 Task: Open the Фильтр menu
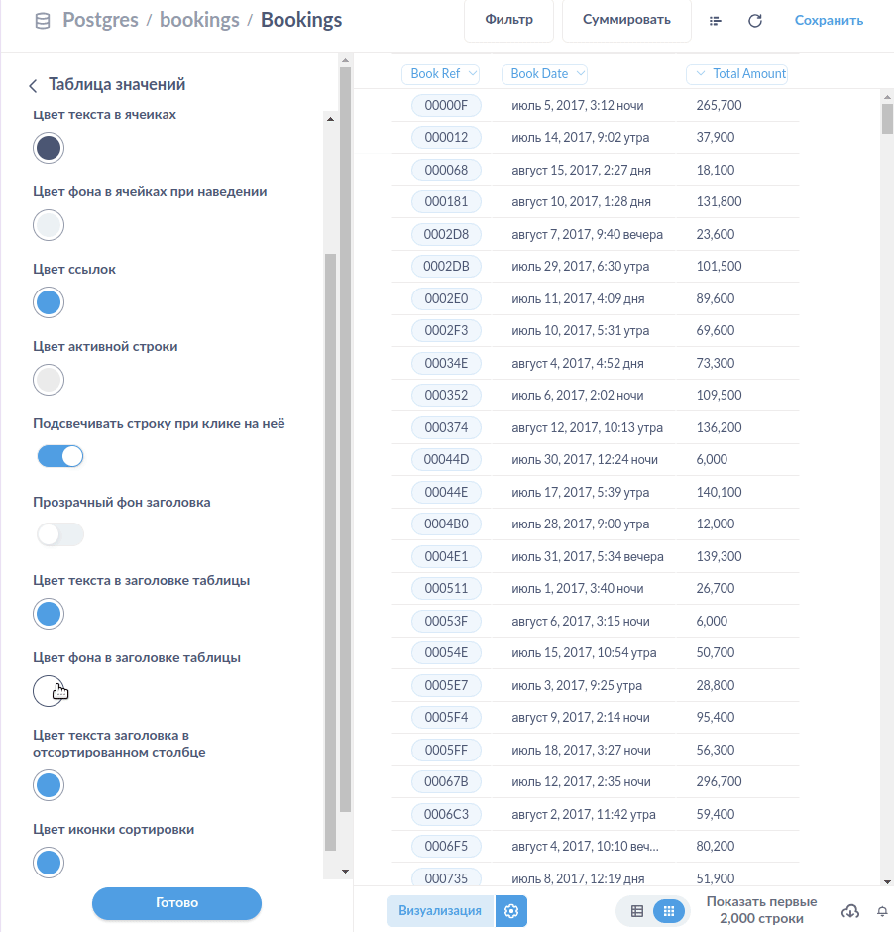(508, 21)
